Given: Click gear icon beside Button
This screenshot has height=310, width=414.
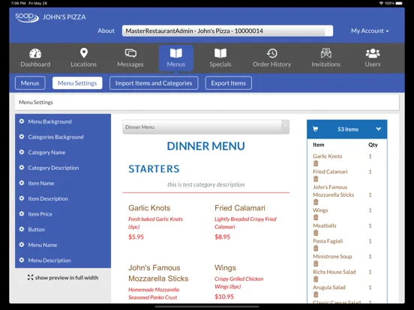Looking at the screenshot, I should coord(22,229).
